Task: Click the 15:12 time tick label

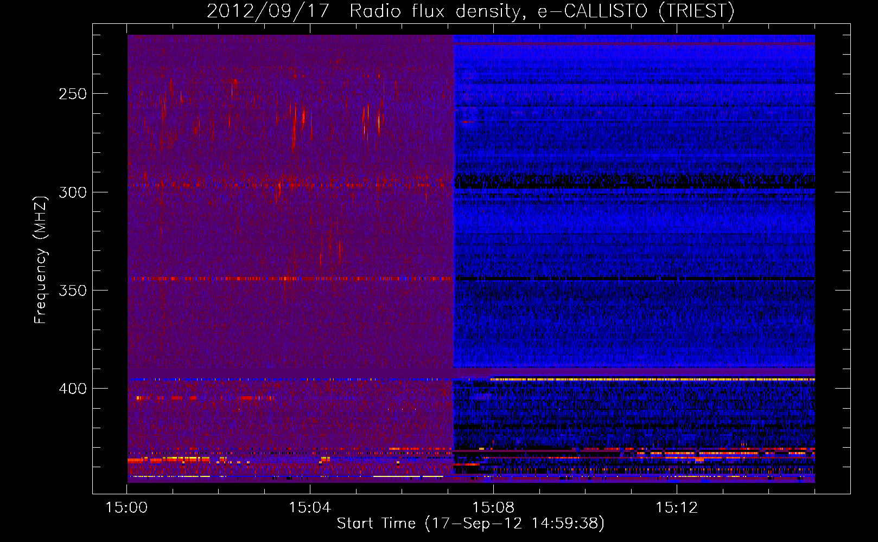Action: click(x=677, y=507)
